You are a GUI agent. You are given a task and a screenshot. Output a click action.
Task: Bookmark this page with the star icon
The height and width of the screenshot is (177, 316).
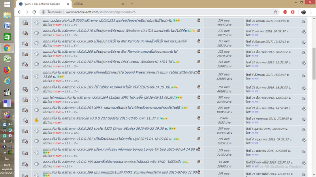point(275,12)
